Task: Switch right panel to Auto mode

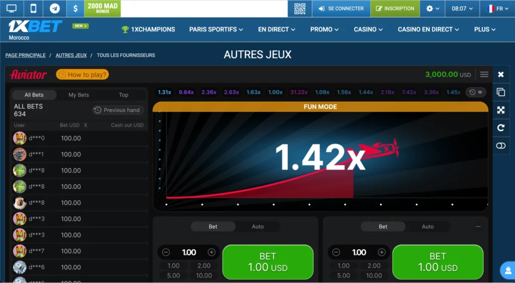Action: click(x=427, y=227)
